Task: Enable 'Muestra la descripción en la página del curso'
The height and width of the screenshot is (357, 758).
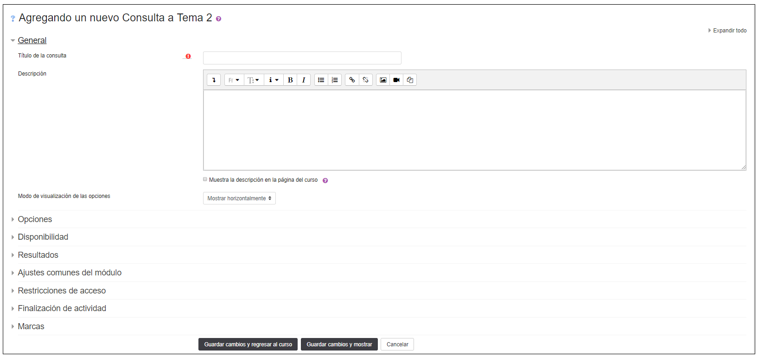Action: tap(205, 179)
